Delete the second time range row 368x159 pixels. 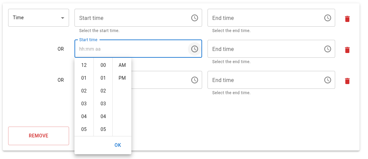347,50
